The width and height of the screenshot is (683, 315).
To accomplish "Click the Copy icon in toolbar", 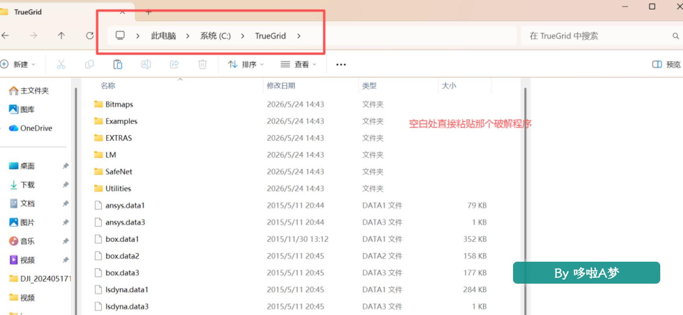I will pyautogui.click(x=89, y=64).
